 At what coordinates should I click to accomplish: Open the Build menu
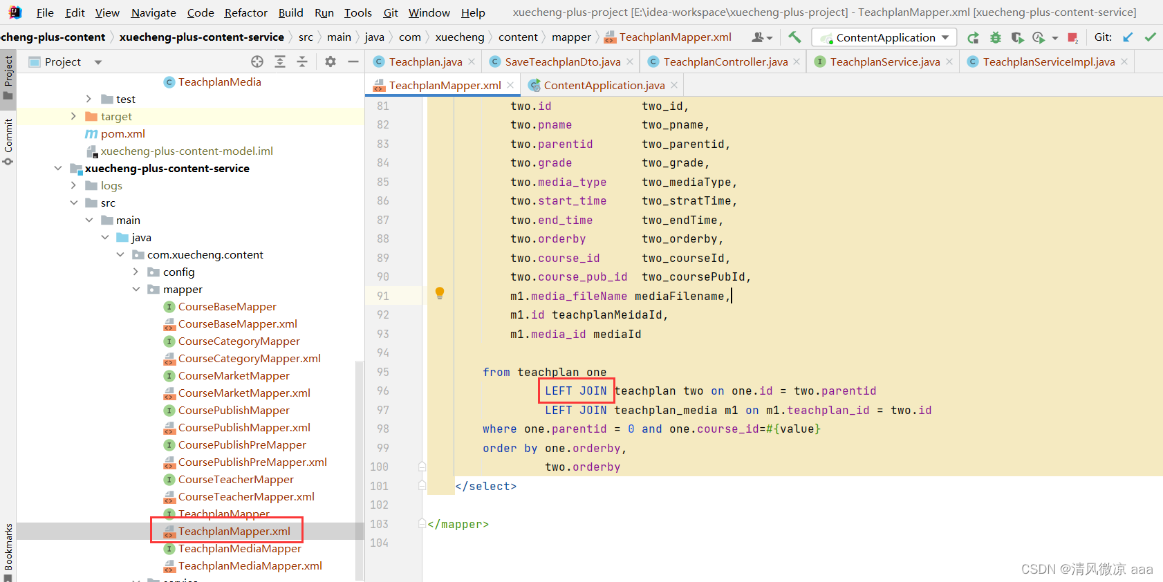click(290, 12)
